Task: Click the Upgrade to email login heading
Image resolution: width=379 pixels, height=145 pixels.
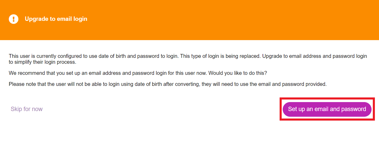Action: [x=56, y=19]
